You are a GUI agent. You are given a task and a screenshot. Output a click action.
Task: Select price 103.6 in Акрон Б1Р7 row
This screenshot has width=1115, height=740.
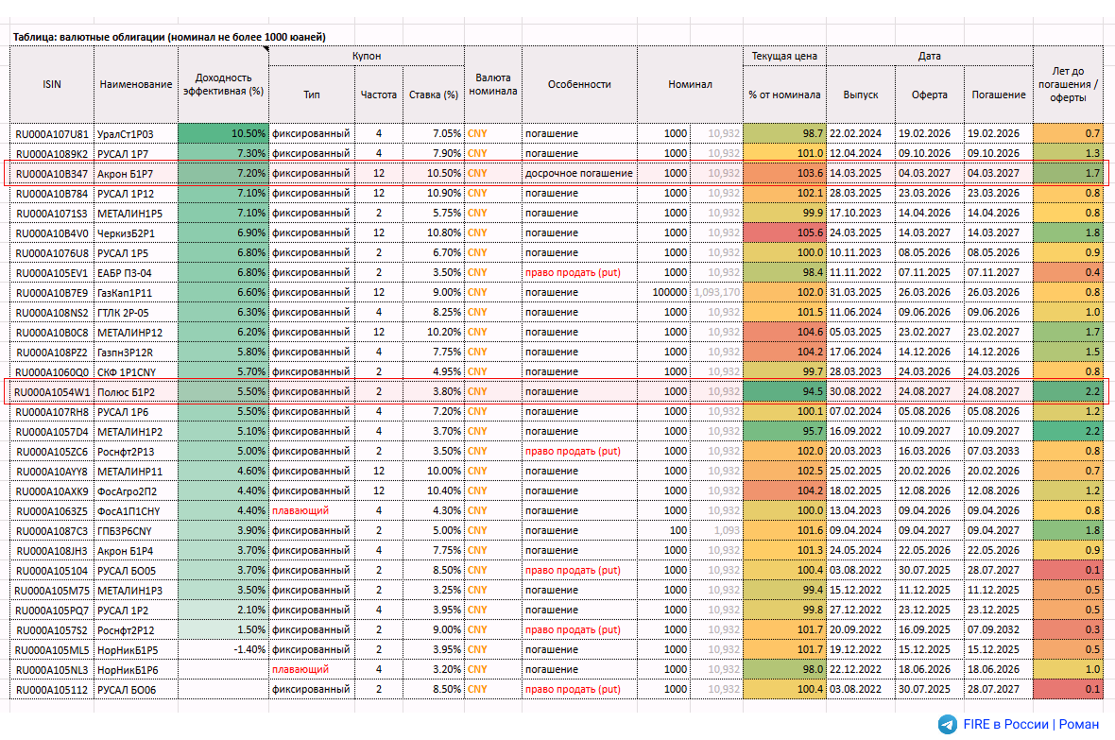[x=784, y=174]
